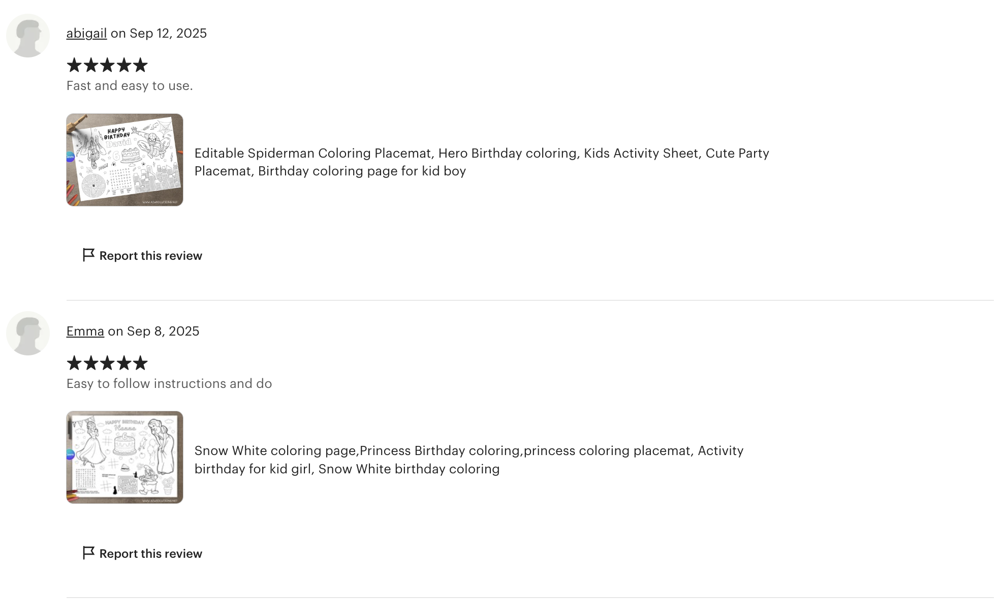Click abigail's profile avatar icon
Image resolution: width=1002 pixels, height=602 pixels.
pos(28,36)
